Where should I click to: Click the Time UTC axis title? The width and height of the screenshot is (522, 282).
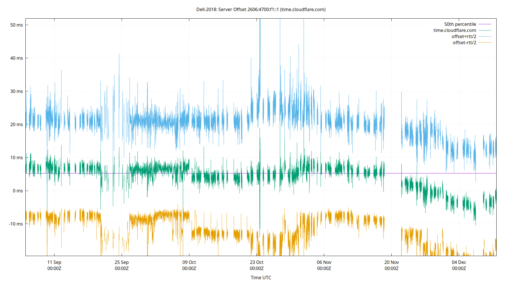(x=261, y=277)
